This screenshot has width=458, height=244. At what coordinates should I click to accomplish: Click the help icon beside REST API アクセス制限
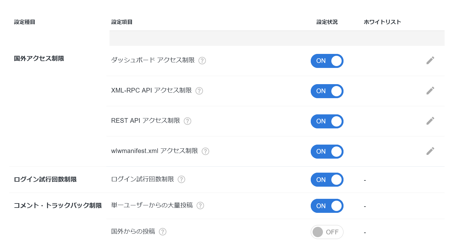187,121
